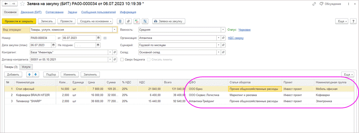This screenshot has height=133, width=359.
Task: Open Сценарий record via open icon
Action: (x=224, y=45)
